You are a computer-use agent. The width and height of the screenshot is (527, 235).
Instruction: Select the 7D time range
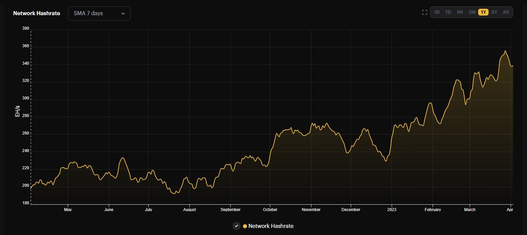[448, 12]
